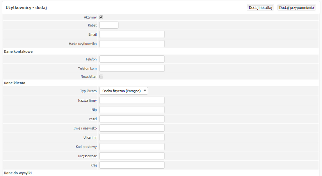
Task: Select the Telefon kom field
Action: pos(132,68)
